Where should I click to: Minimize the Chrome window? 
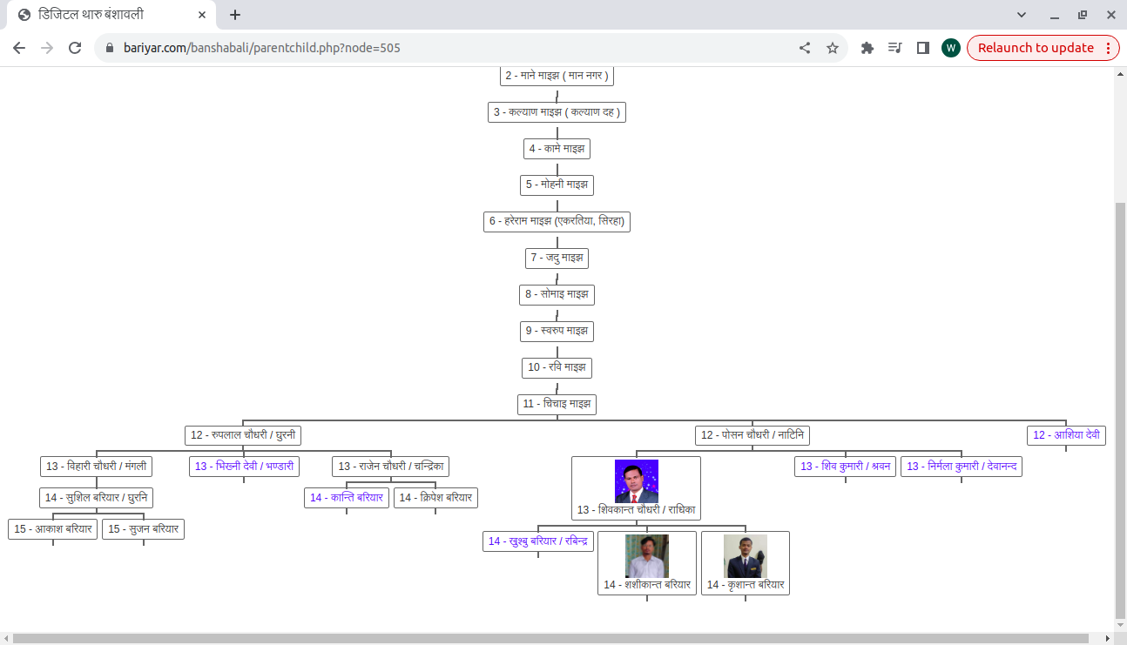[x=1055, y=15]
